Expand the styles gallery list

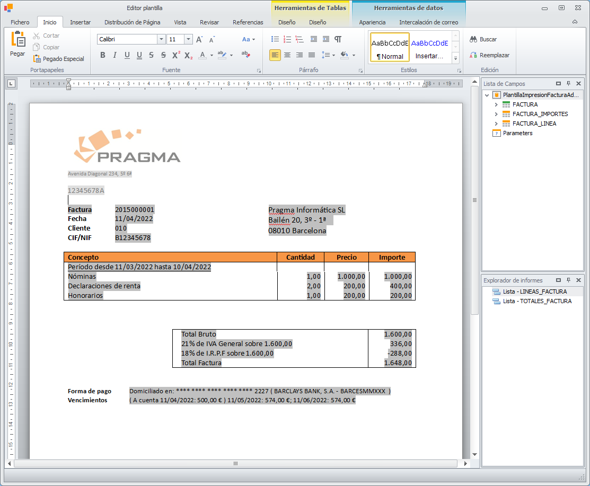(456, 58)
